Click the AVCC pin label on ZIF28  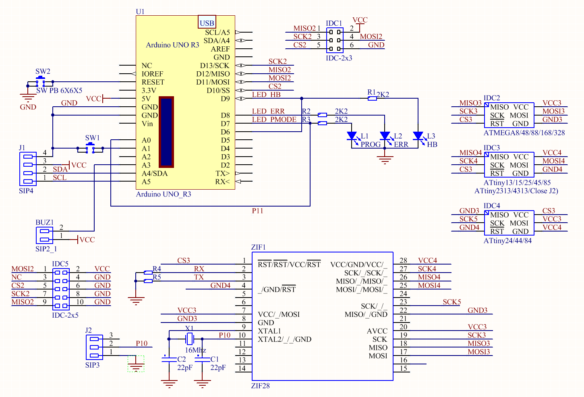coord(377,331)
